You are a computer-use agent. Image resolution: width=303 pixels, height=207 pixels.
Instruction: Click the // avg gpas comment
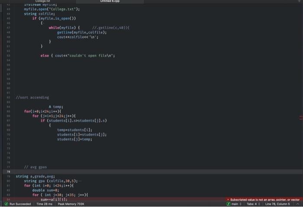coord(35,167)
